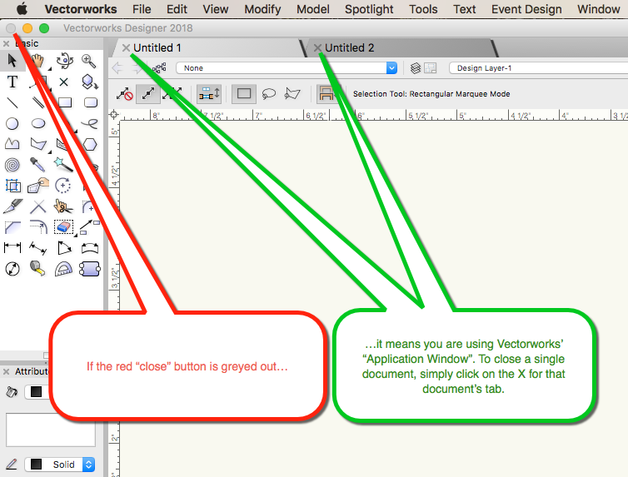Image resolution: width=628 pixels, height=477 pixels.
Task: Select the Symbol Insertion tool
Action: (x=89, y=82)
